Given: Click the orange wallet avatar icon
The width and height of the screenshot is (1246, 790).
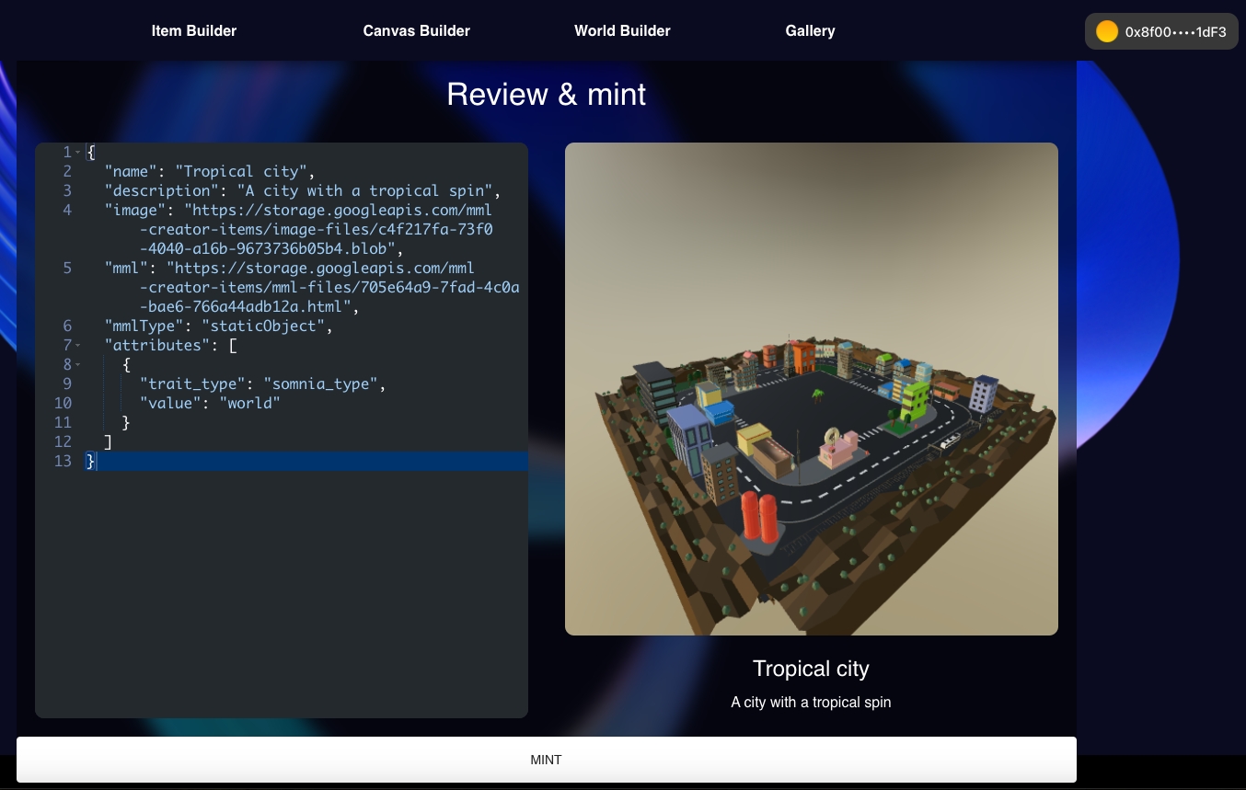Looking at the screenshot, I should [x=1107, y=31].
